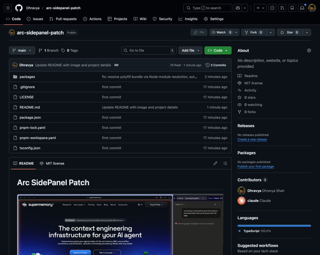This screenshot has width=320, height=255.
Task: Switch to the Pull requests tab
Action: coord(63,19)
